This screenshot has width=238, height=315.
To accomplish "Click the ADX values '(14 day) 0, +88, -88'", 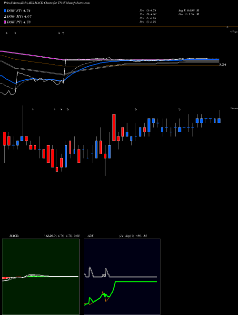I will click(133, 236).
